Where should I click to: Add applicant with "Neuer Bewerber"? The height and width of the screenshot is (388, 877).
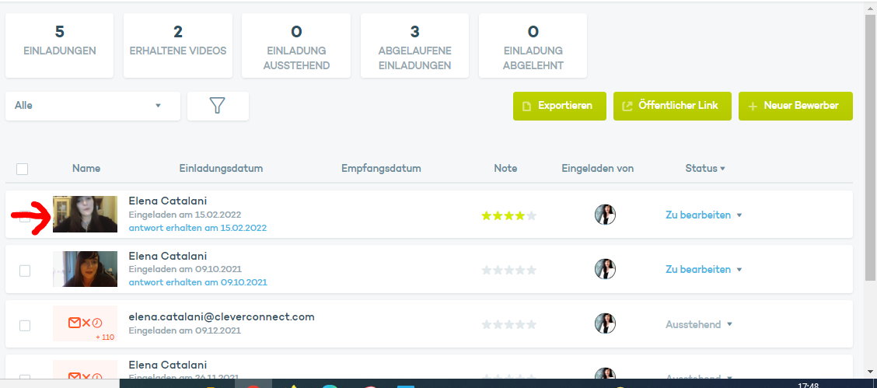(x=795, y=106)
